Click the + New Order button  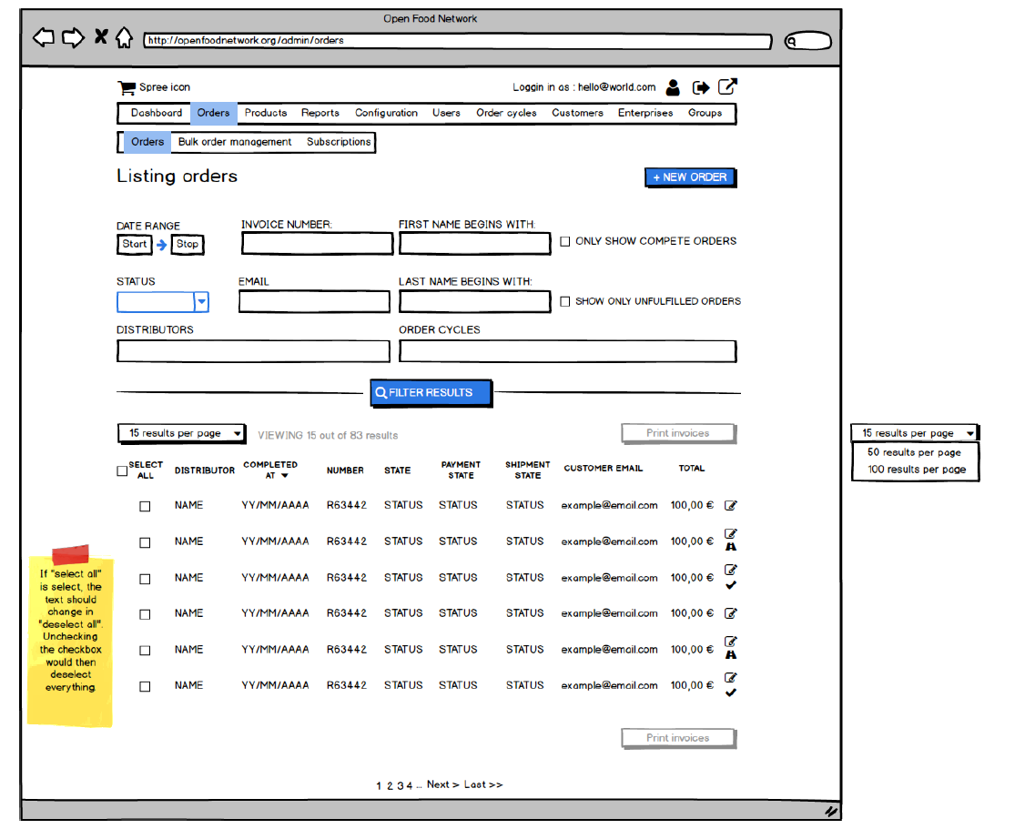[x=690, y=177]
